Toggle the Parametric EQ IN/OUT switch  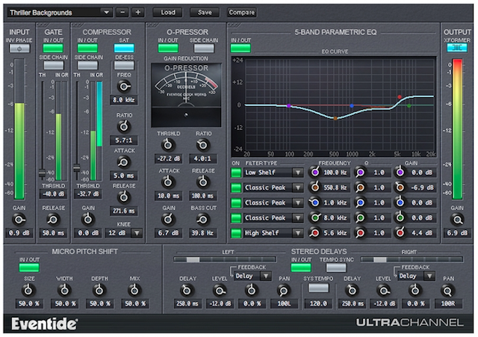pos(240,48)
